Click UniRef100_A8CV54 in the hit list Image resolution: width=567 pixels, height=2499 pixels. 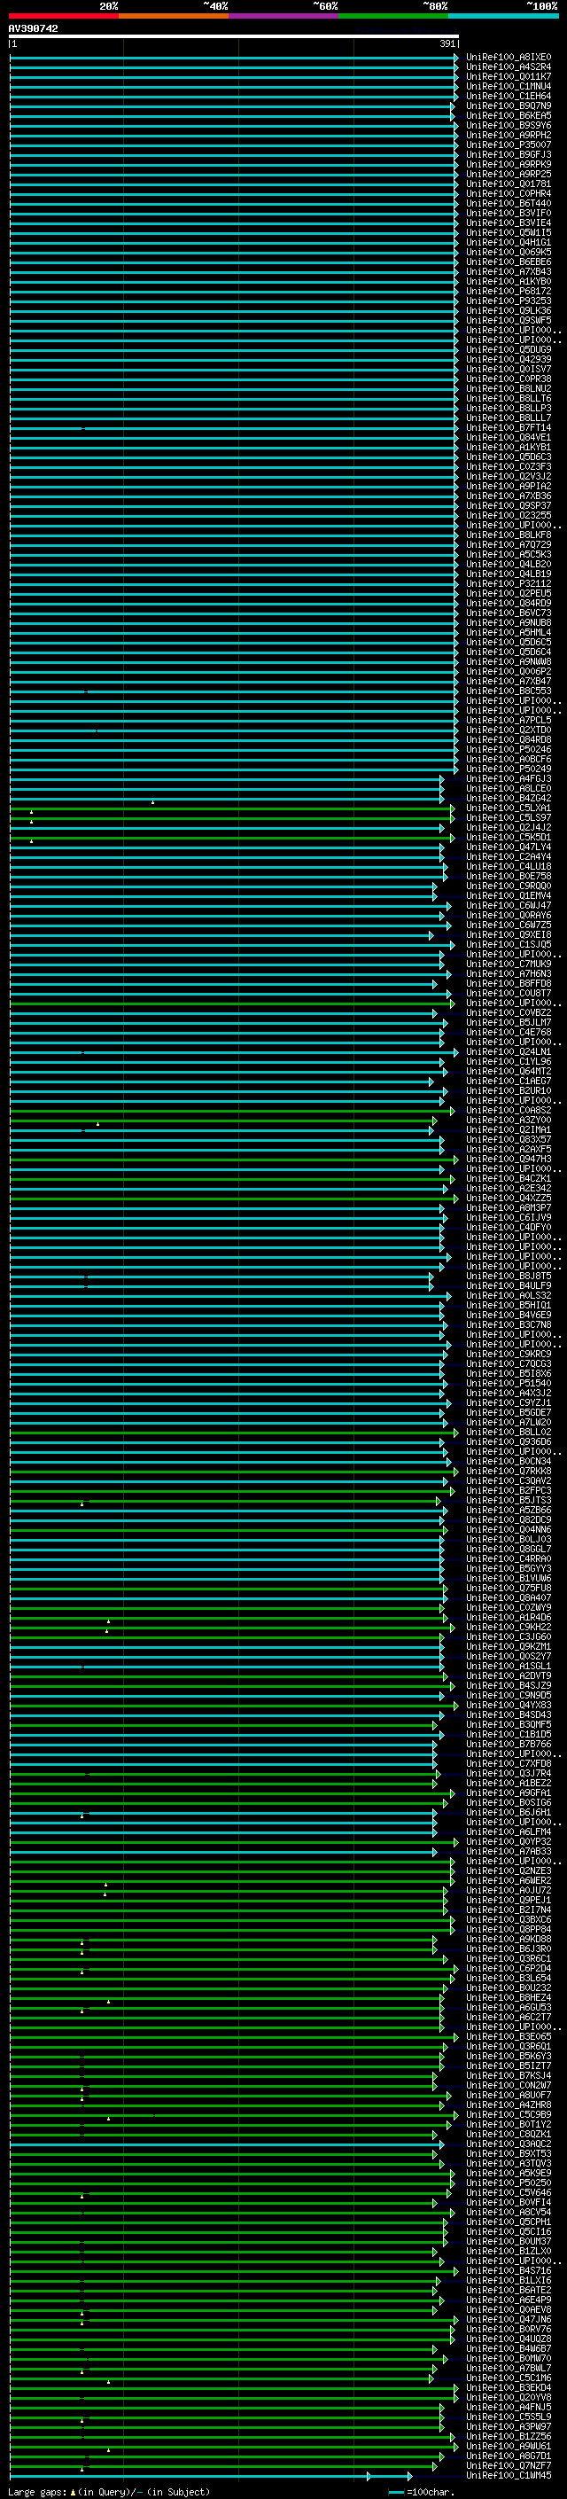(x=509, y=2213)
